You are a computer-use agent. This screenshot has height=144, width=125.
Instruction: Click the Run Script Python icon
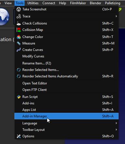(x=19, y=97)
